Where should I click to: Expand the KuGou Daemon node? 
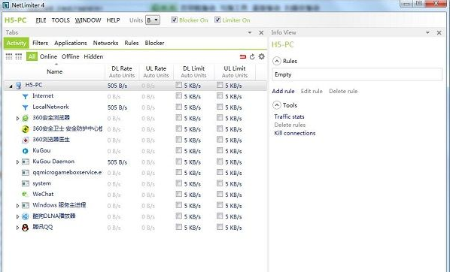[x=17, y=162]
